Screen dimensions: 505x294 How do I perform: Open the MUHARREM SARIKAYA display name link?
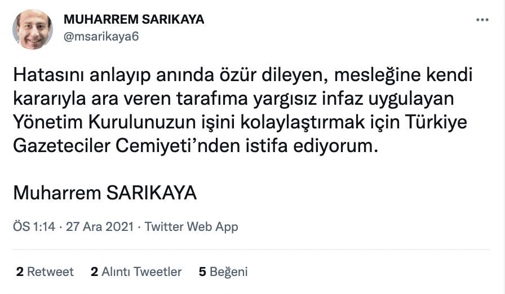coord(134,20)
